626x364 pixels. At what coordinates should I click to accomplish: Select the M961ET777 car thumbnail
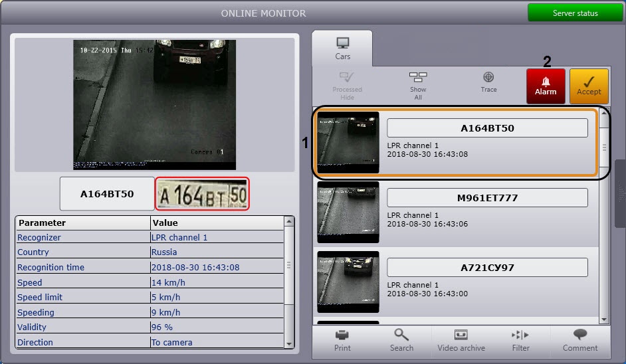click(348, 213)
